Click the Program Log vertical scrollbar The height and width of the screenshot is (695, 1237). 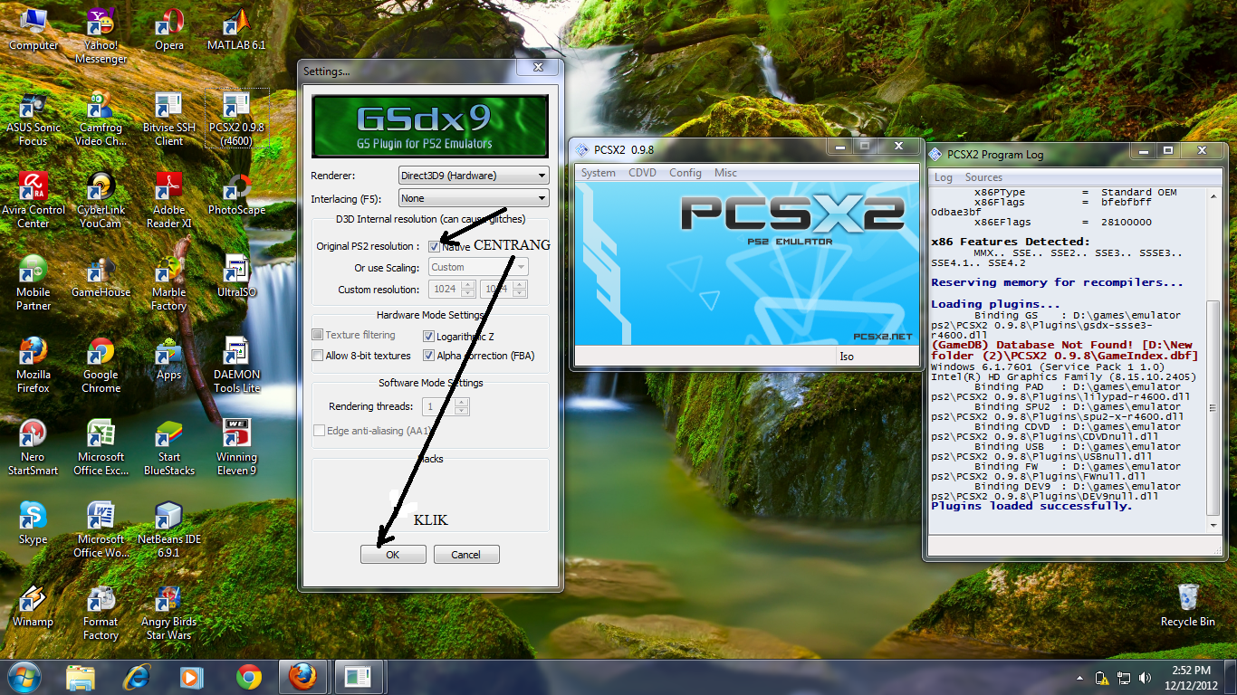(x=1213, y=359)
